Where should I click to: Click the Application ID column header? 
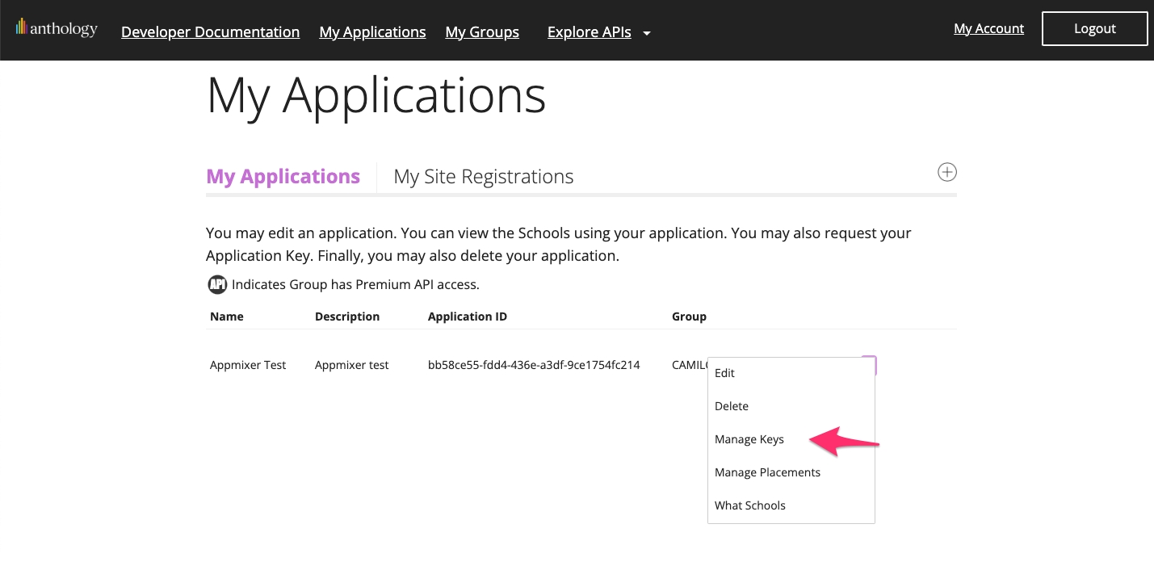(x=467, y=317)
